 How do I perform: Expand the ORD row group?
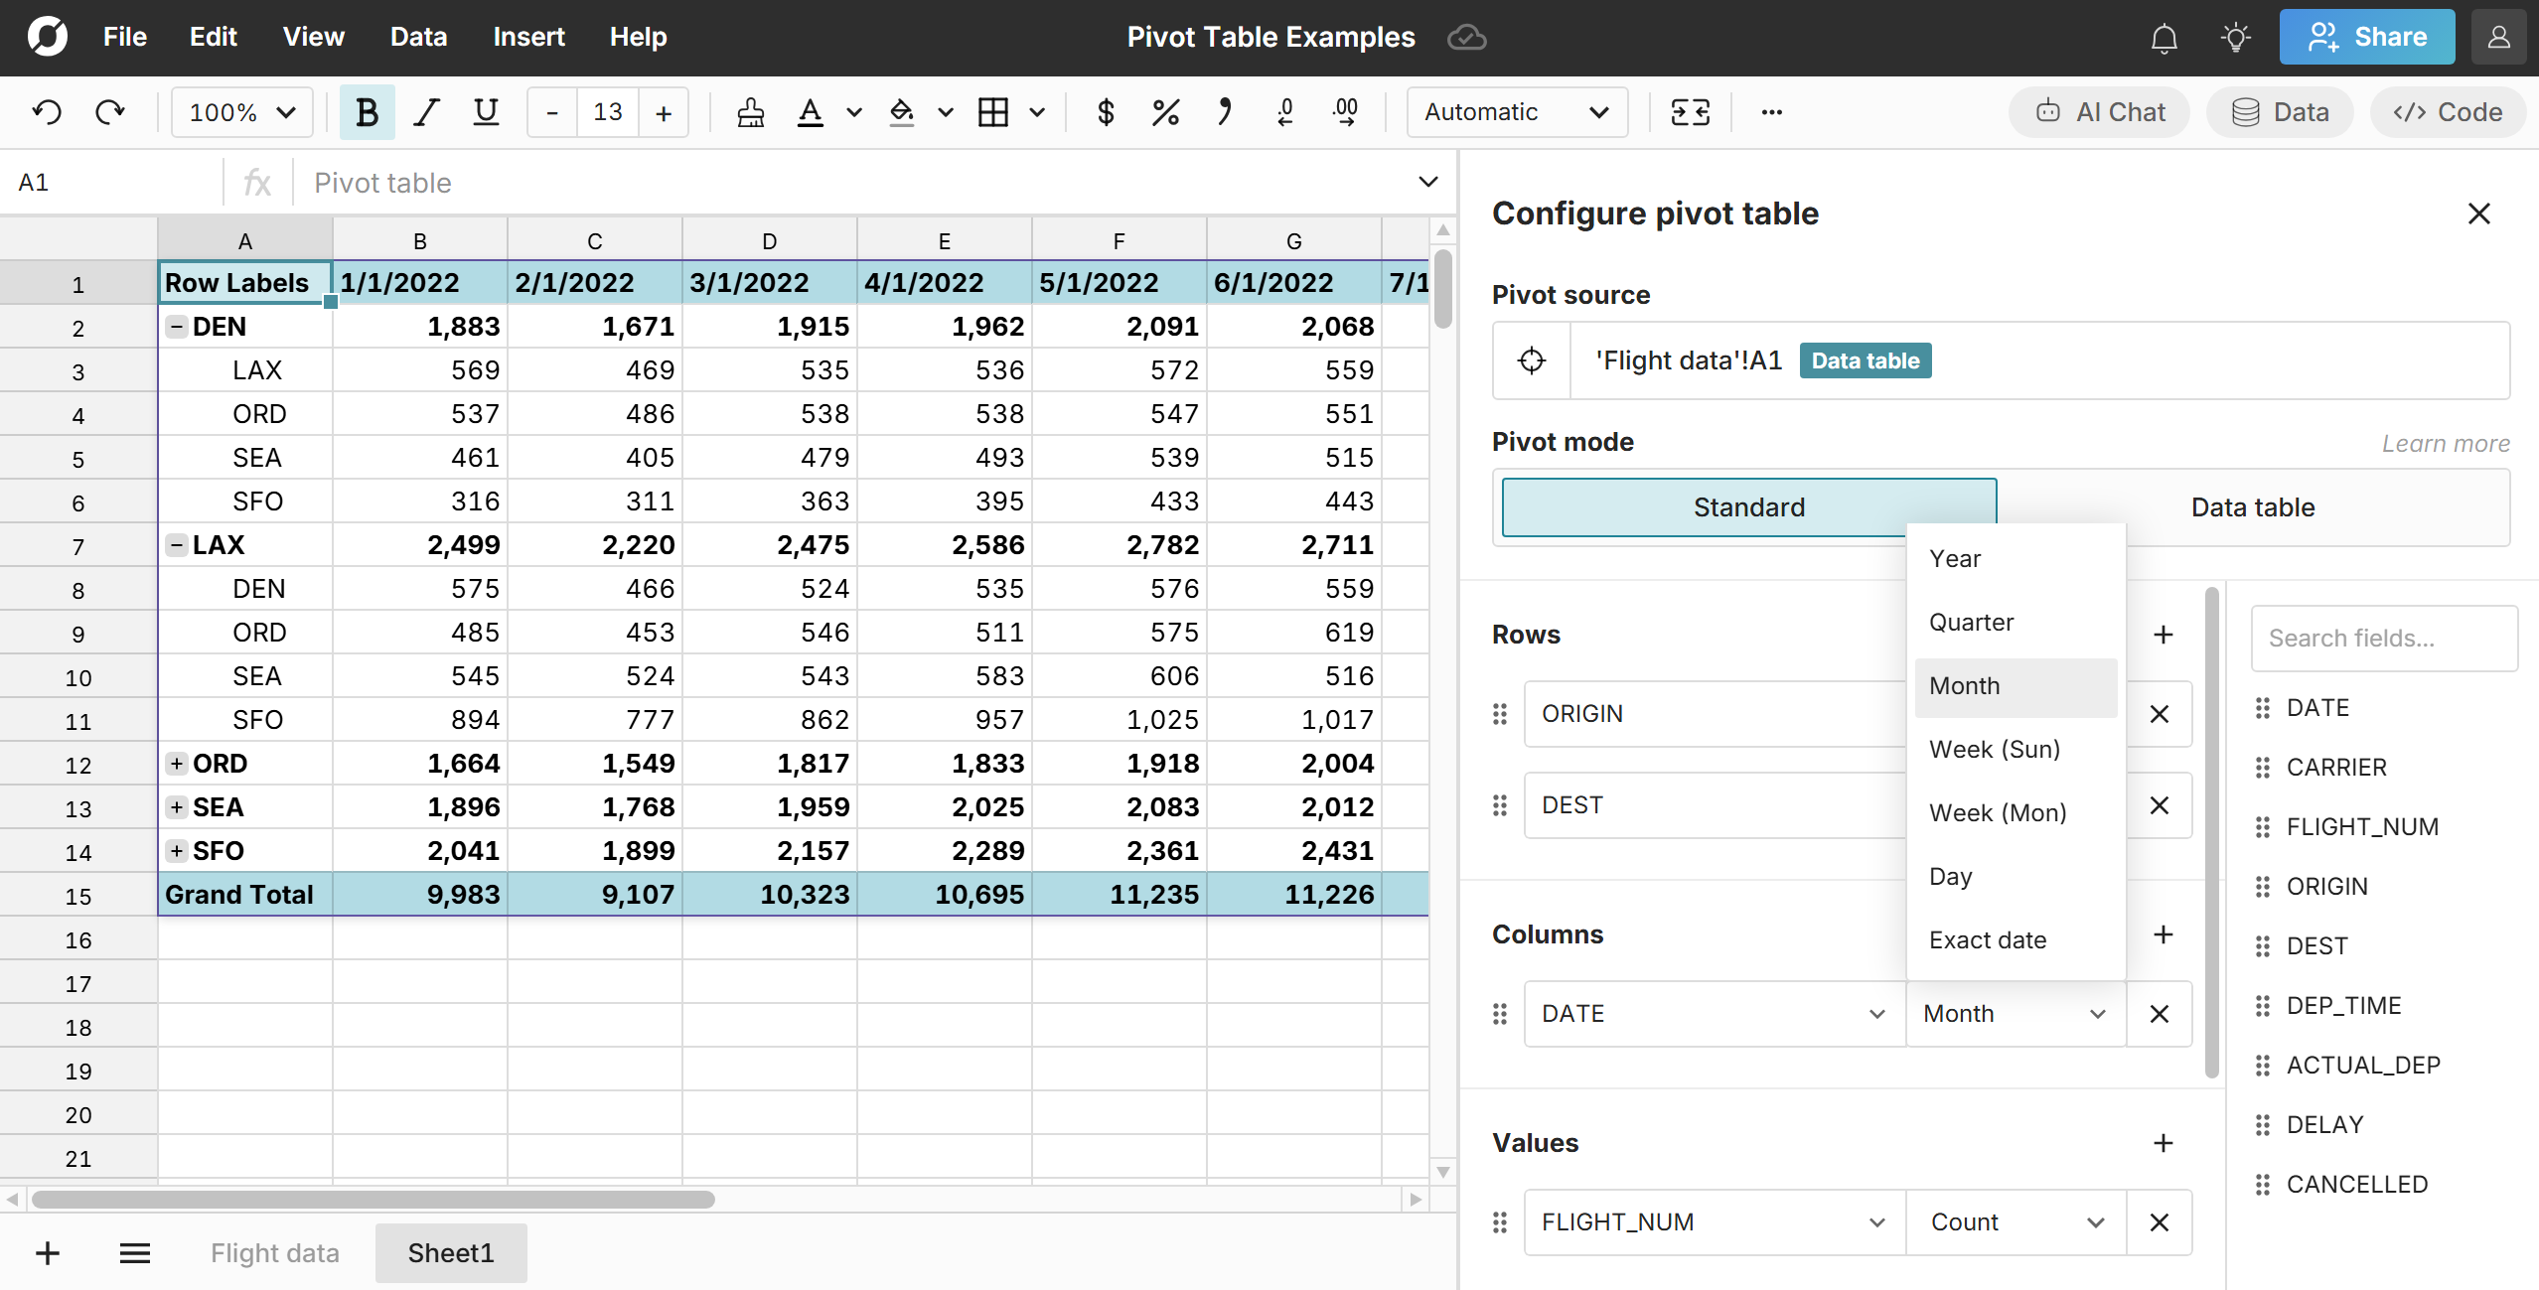point(177,764)
